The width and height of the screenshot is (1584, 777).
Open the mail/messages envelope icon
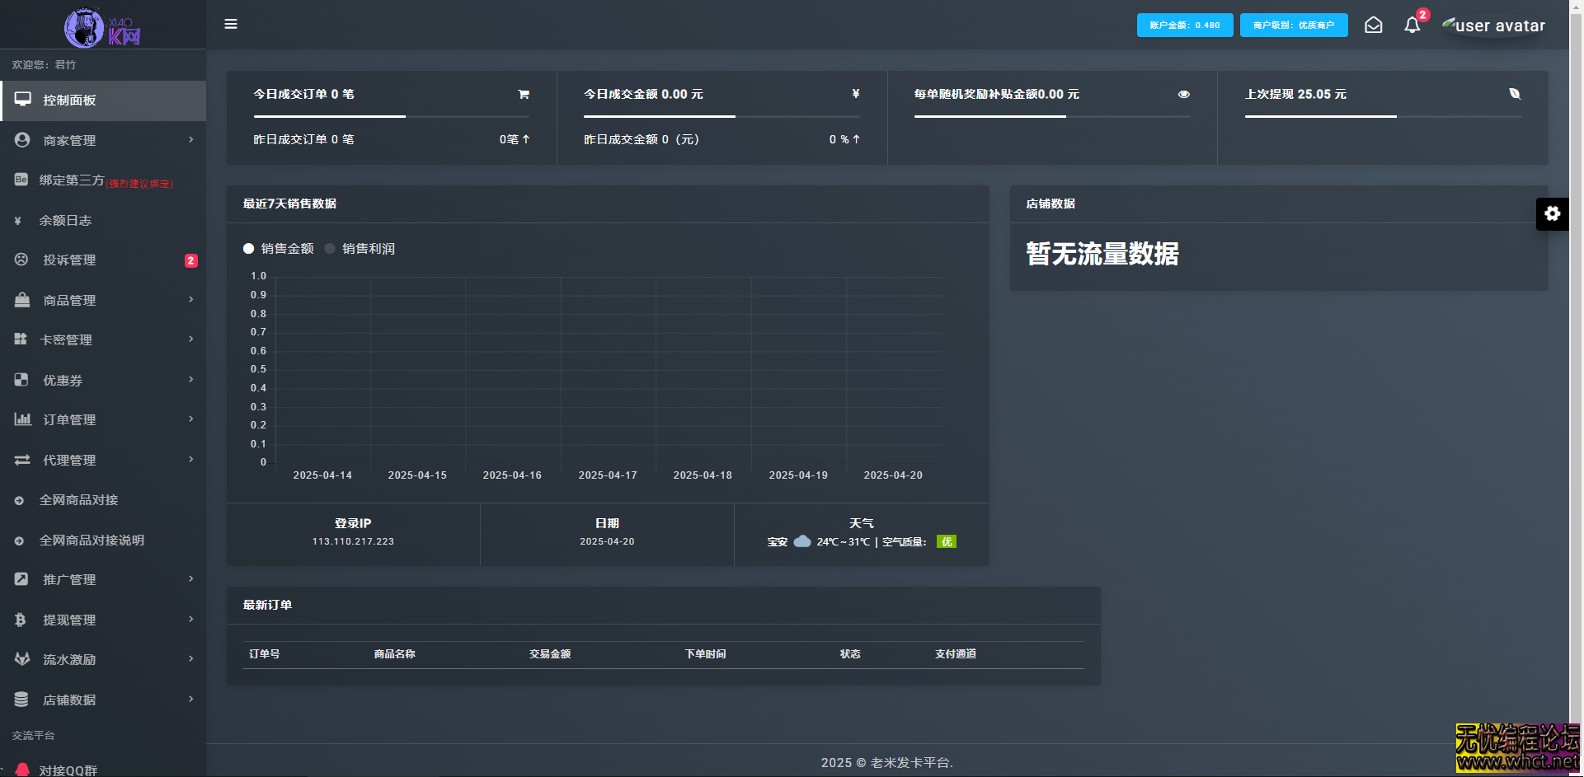click(1373, 25)
